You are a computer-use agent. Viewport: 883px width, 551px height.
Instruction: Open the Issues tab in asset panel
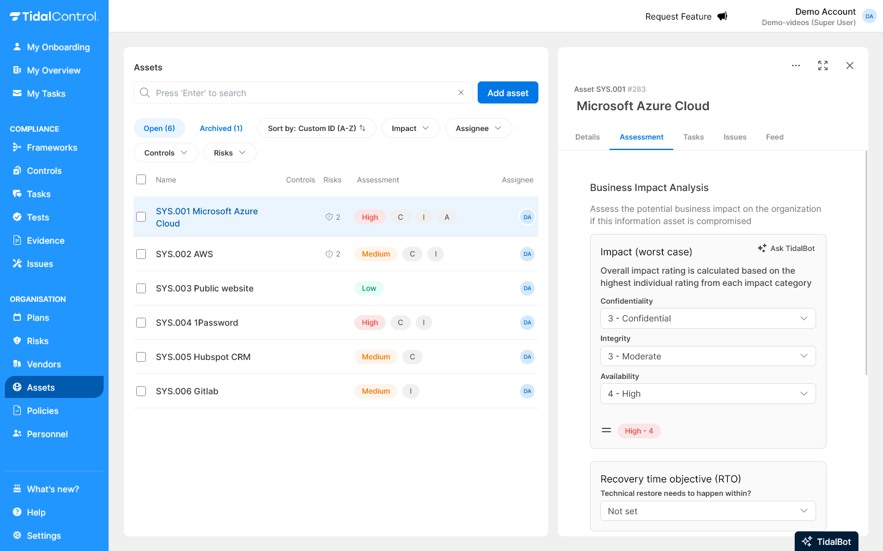[735, 137]
